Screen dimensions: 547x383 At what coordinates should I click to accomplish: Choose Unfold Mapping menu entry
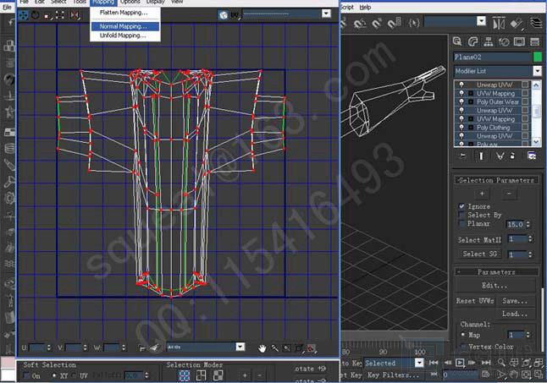pos(123,36)
